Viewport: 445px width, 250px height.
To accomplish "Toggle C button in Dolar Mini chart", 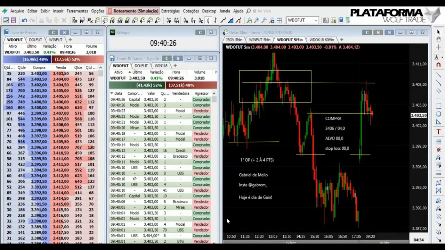I will (x=367, y=32).
